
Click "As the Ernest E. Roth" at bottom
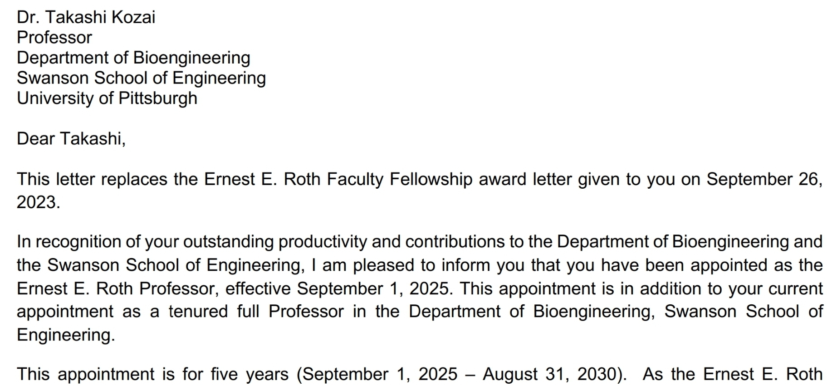click(732, 375)
